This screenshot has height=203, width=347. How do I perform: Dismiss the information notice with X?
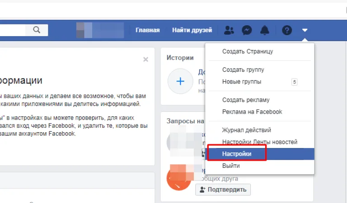click(145, 60)
